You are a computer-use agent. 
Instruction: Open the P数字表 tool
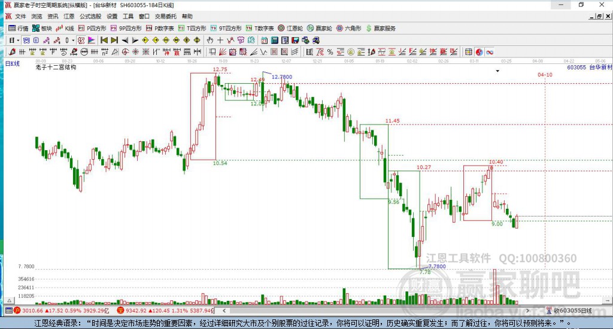pos(160,28)
